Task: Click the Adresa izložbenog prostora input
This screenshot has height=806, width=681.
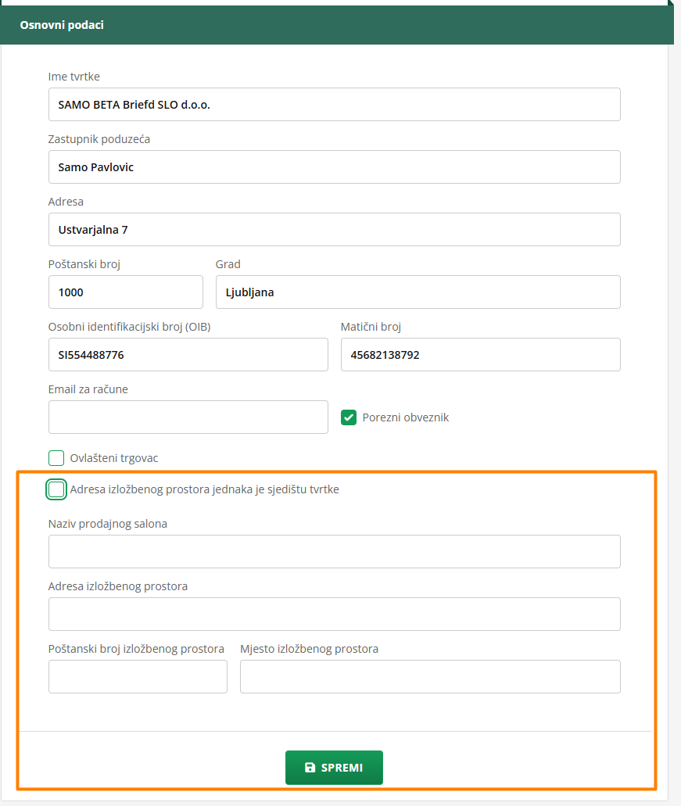Action: (x=334, y=614)
